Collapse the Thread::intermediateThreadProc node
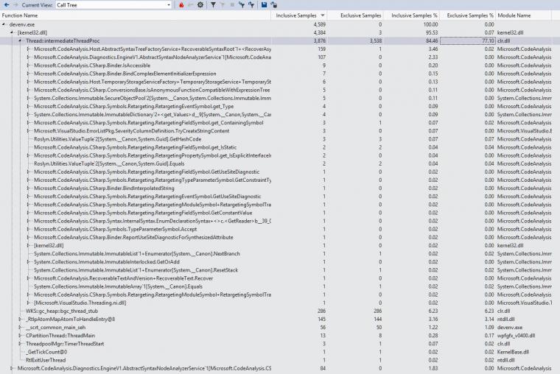The height and width of the screenshot is (374, 560). coord(20,40)
